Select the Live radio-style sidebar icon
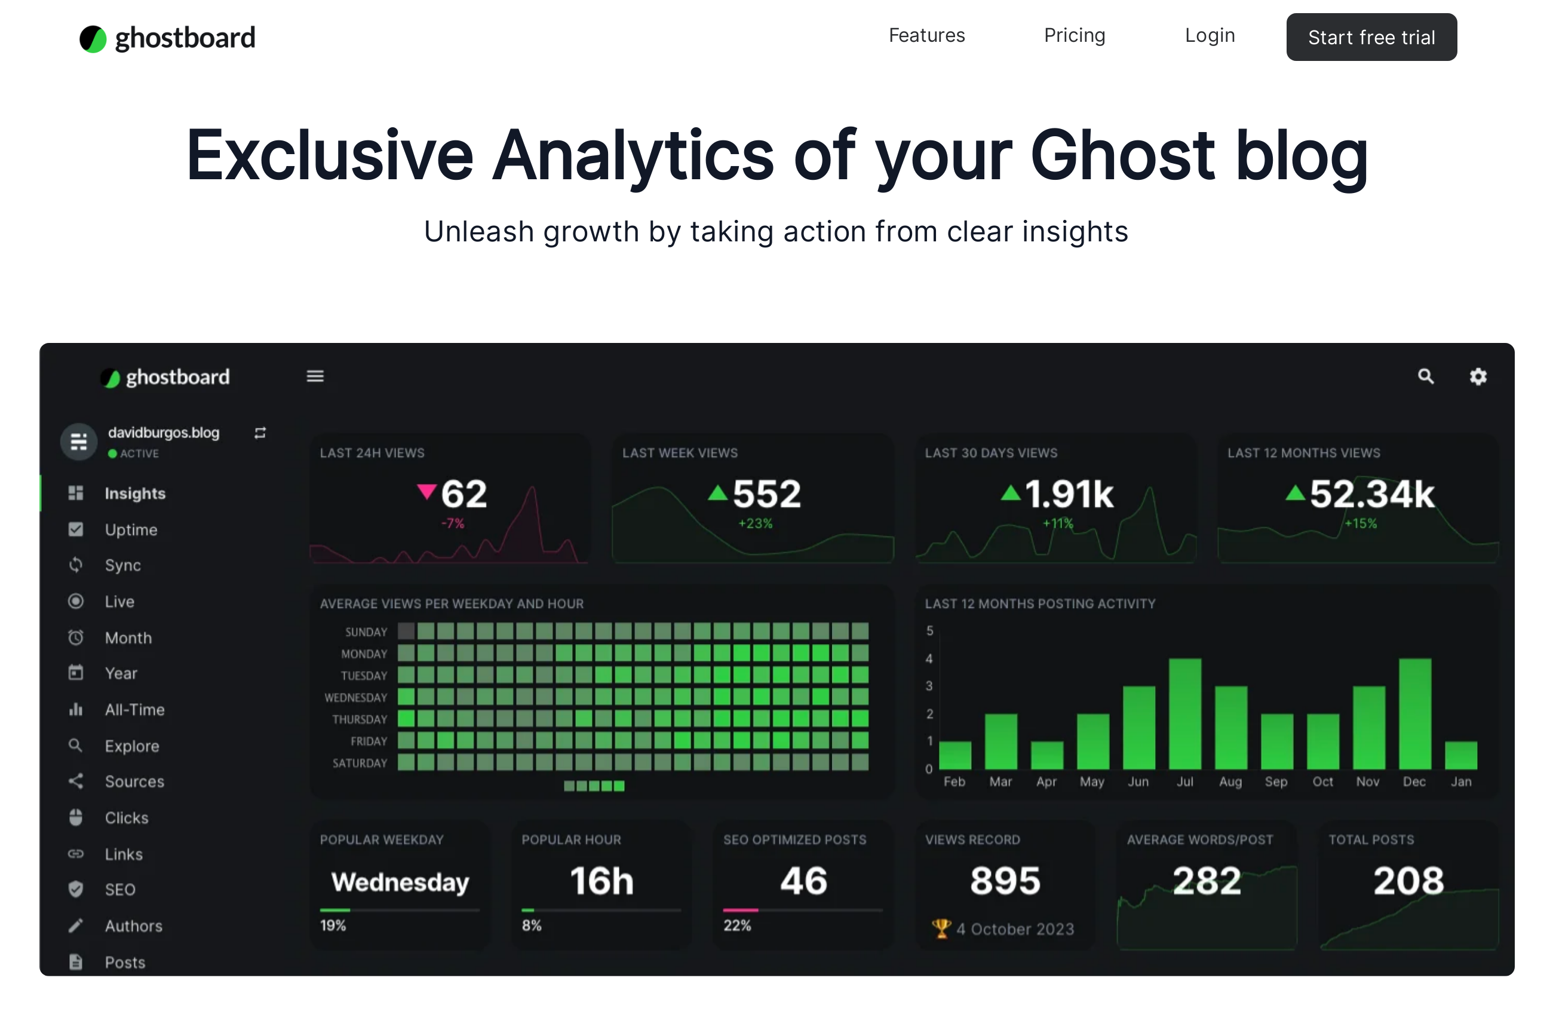Image resolution: width=1553 pixels, height=1036 pixels. [76, 601]
